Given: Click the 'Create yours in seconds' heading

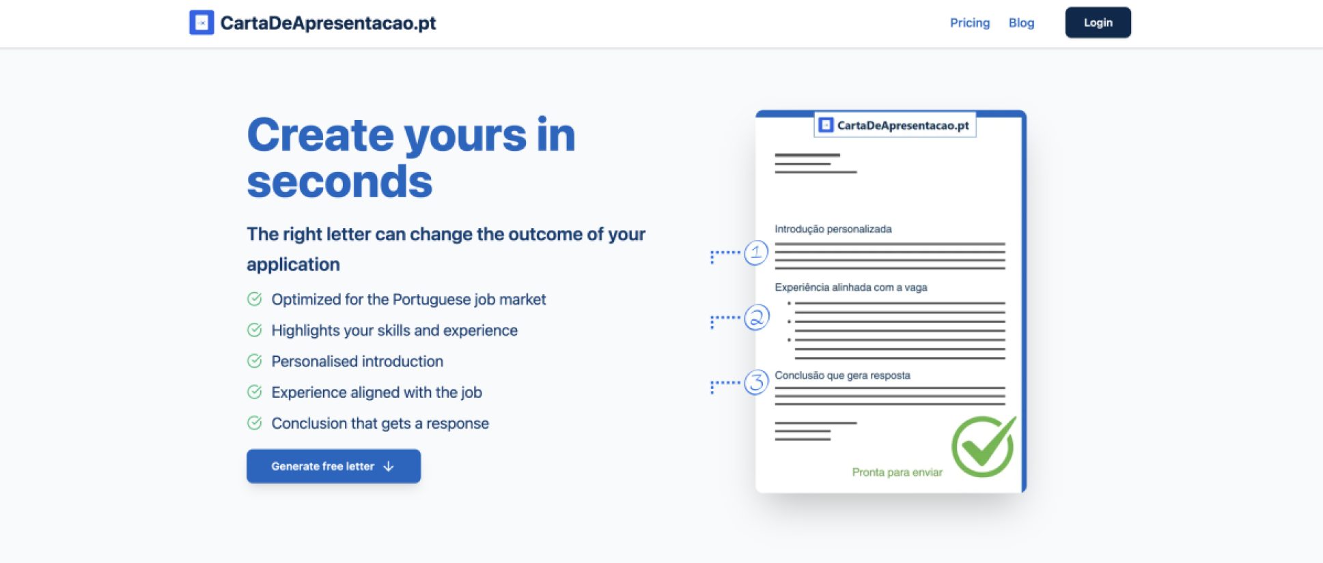Looking at the screenshot, I should [411, 158].
